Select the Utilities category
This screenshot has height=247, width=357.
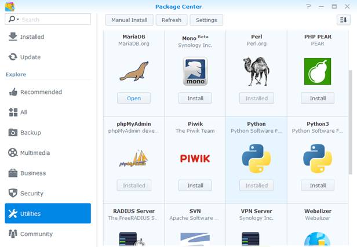coord(48,213)
